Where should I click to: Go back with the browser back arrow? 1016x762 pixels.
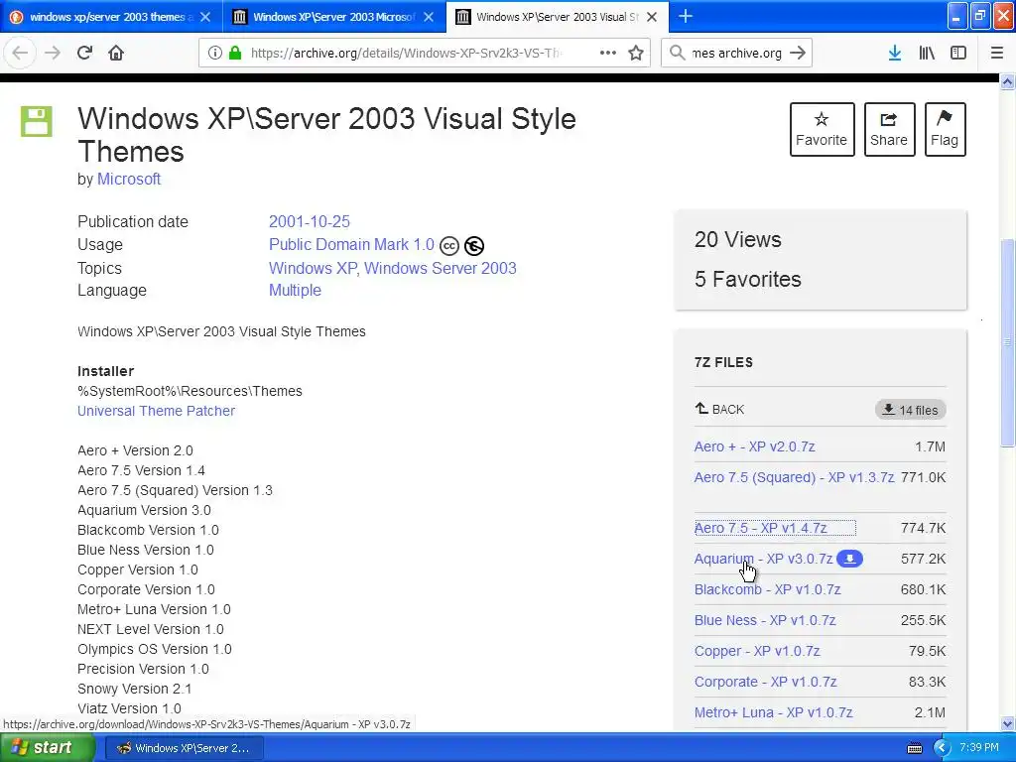(x=20, y=54)
